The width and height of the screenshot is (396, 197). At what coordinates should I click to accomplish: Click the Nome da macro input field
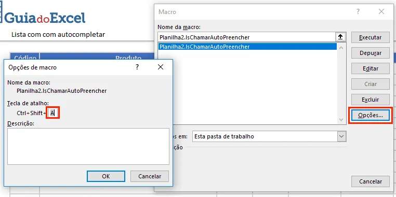pos(247,37)
